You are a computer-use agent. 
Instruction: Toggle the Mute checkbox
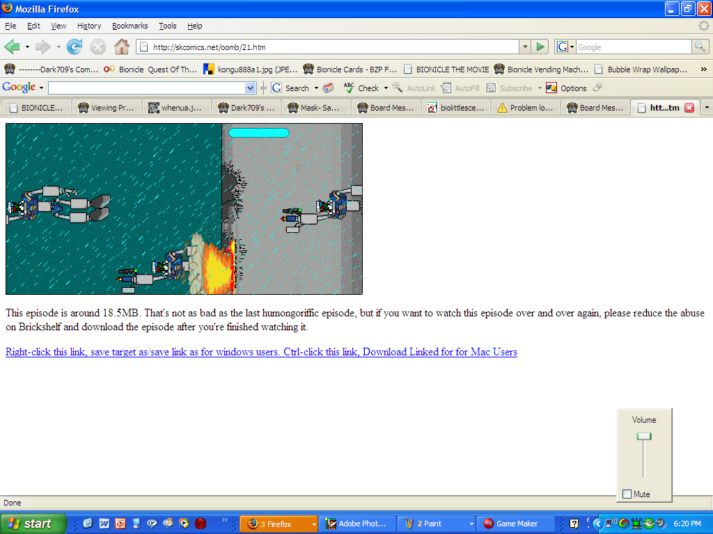tap(627, 494)
